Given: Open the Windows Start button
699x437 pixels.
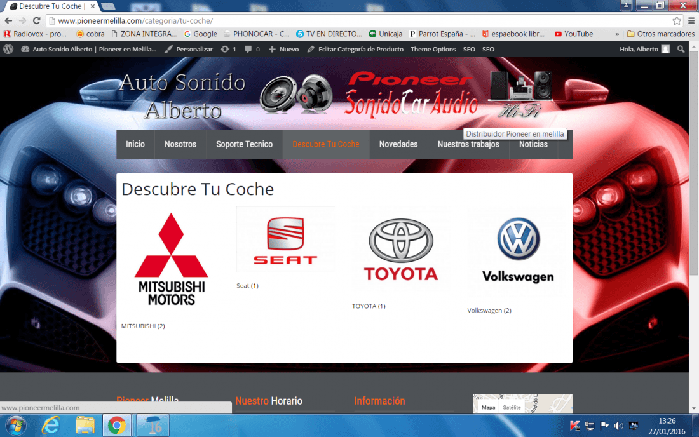Looking at the screenshot, I should pos(16,426).
